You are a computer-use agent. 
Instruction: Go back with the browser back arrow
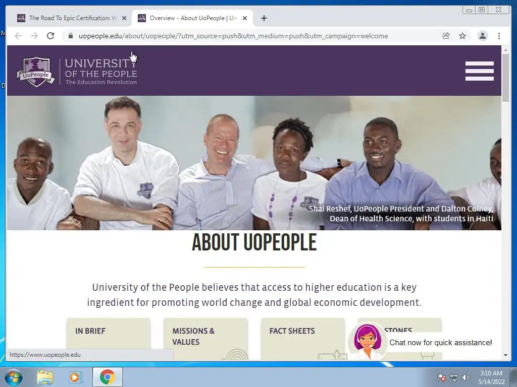coord(18,36)
